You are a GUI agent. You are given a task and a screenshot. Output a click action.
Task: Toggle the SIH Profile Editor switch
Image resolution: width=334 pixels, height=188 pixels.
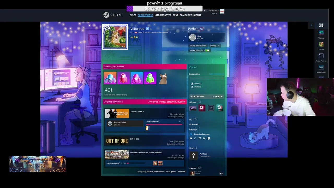(x=207, y=50)
